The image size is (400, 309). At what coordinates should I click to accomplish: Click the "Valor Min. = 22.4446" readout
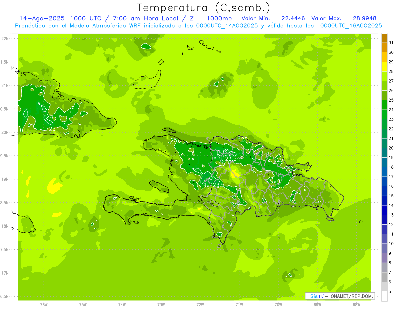[273, 18]
